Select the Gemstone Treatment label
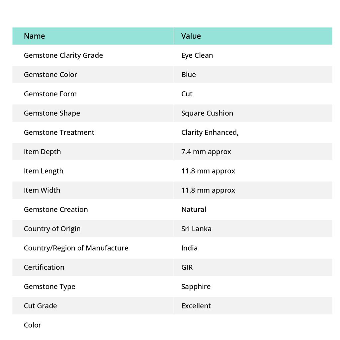Screen dimensions: 340x340 (x=59, y=132)
